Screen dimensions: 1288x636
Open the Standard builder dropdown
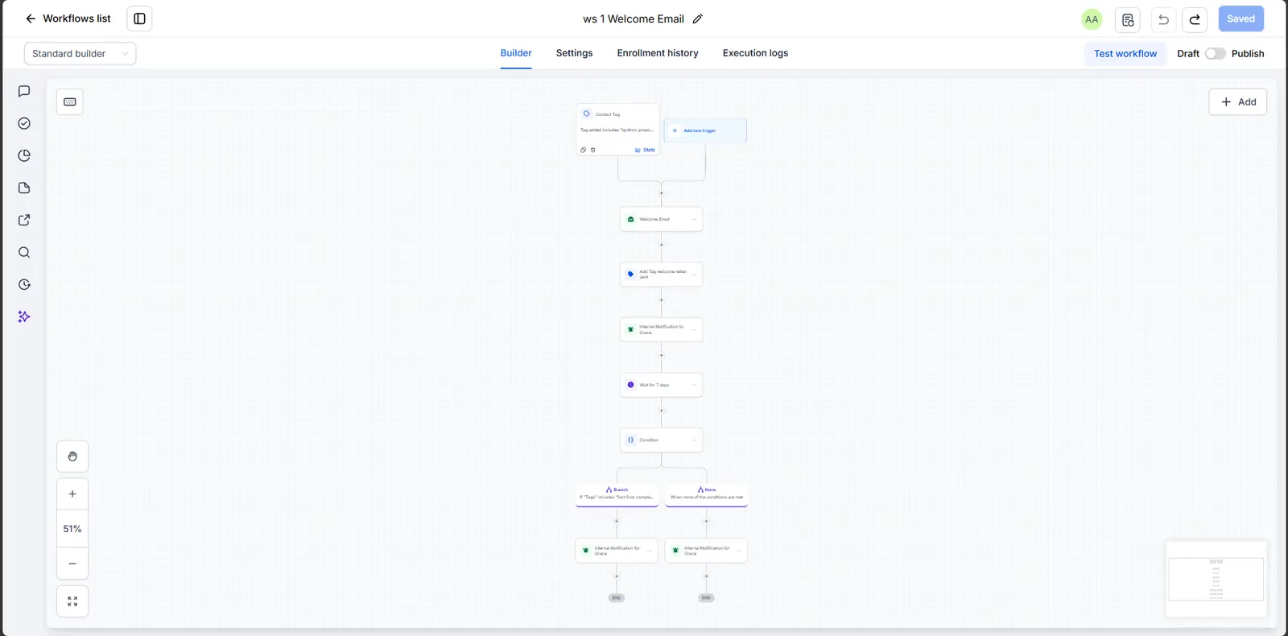(80, 54)
